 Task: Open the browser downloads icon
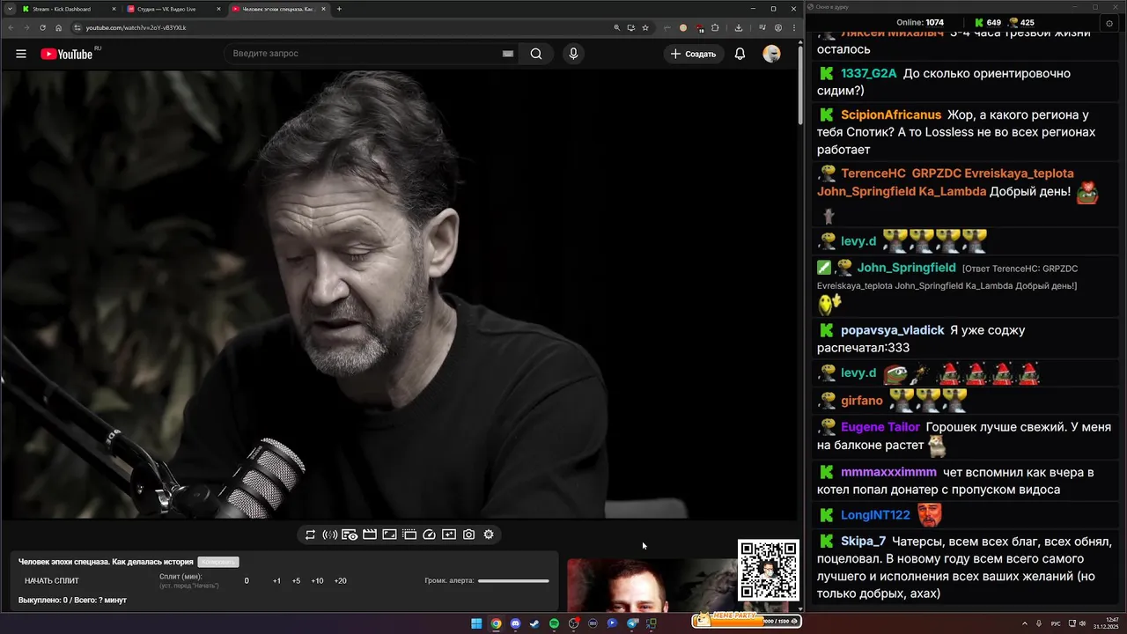[738, 27]
